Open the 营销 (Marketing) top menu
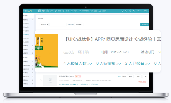Image resolution: width=171 pixels, height=103 pixels. pos(58,11)
